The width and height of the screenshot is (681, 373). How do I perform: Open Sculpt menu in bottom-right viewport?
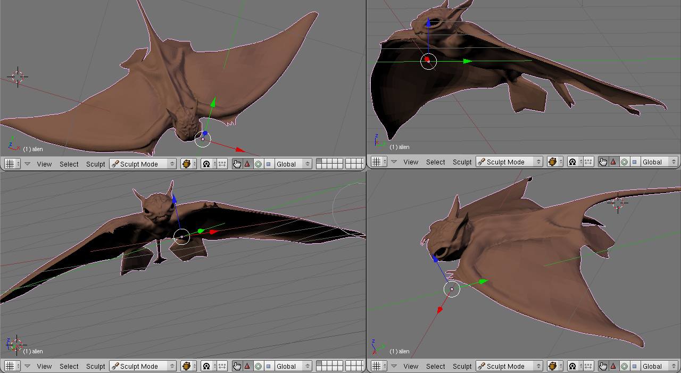(462, 366)
